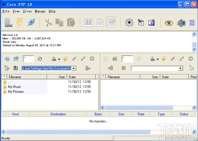Image resolution: width=198 pixels, height=141 pixels.
Task: Click the upload arrow to remote
Action: (x=88, y=68)
